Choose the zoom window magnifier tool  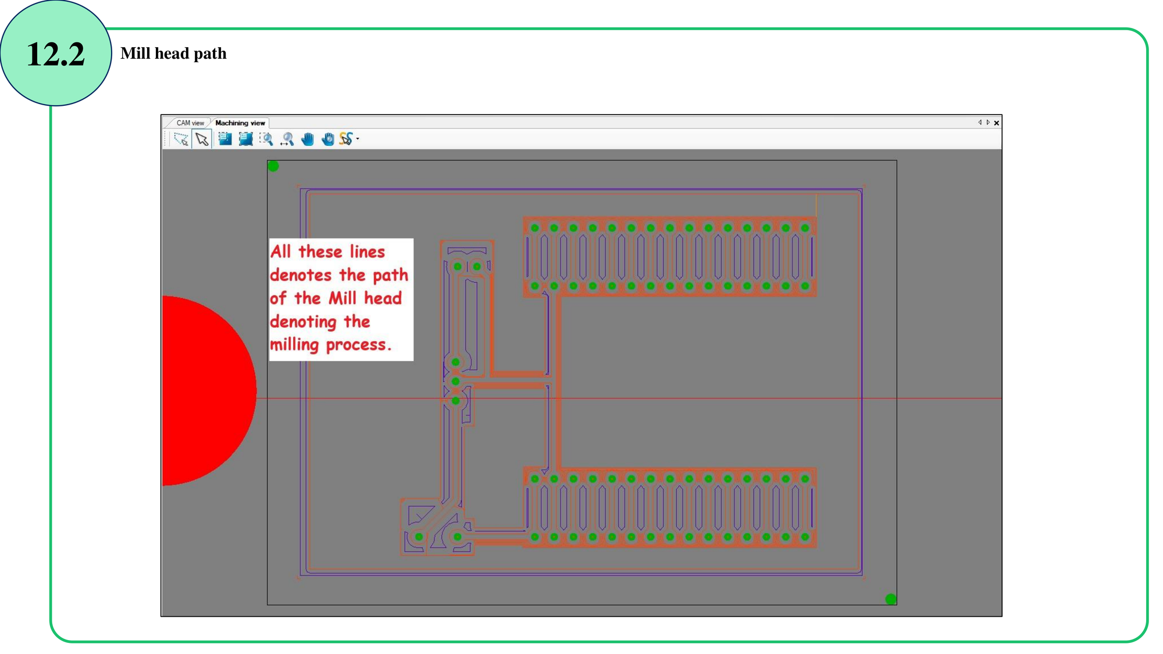click(266, 139)
